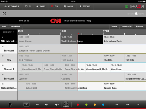Show programs airing Now
This screenshot has width=146, height=109.
point(4,27)
